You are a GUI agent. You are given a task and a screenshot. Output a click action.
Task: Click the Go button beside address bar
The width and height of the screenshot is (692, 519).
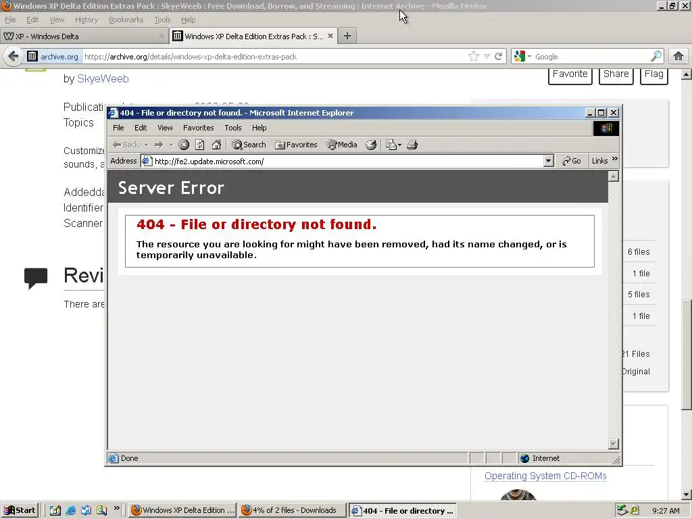pyautogui.click(x=572, y=161)
